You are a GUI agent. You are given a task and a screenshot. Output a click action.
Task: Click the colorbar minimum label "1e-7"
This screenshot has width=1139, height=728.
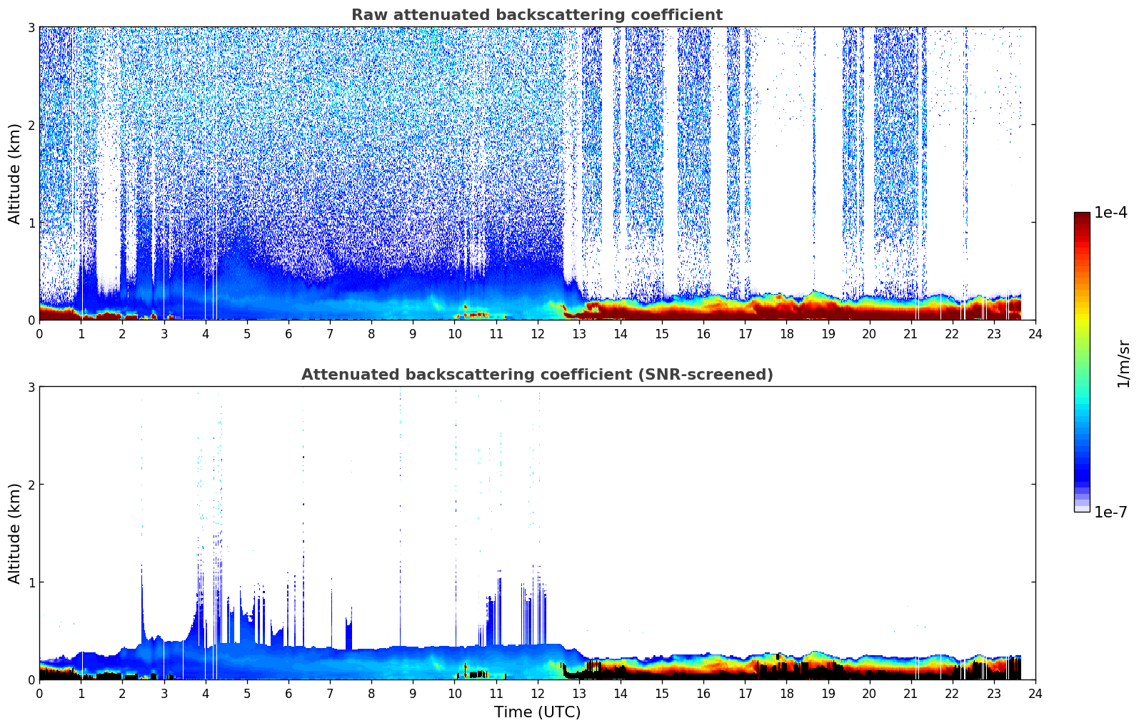tap(1110, 512)
